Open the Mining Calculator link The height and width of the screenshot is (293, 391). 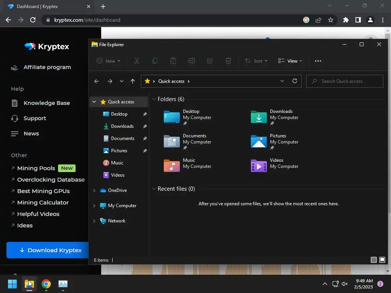(x=43, y=203)
